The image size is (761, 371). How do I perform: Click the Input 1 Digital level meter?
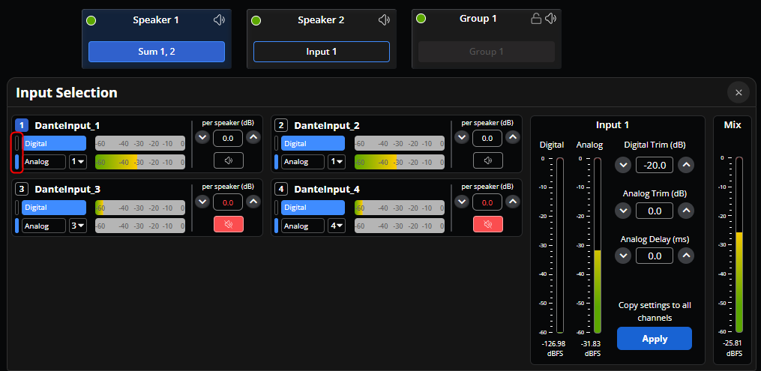click(x=560, y=245)
